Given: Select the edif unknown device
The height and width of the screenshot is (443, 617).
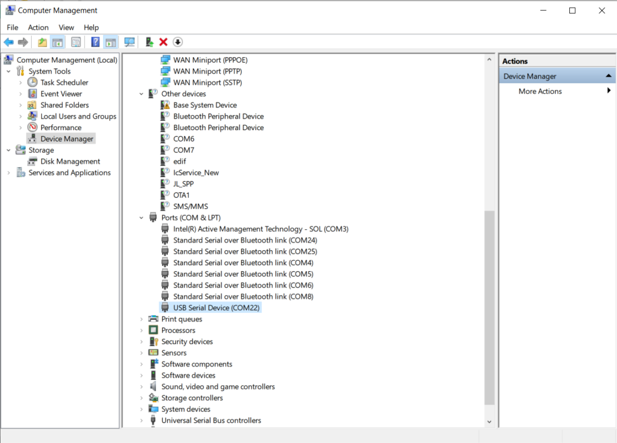Looking at the screenshot, I should click(x=180, y=162).
